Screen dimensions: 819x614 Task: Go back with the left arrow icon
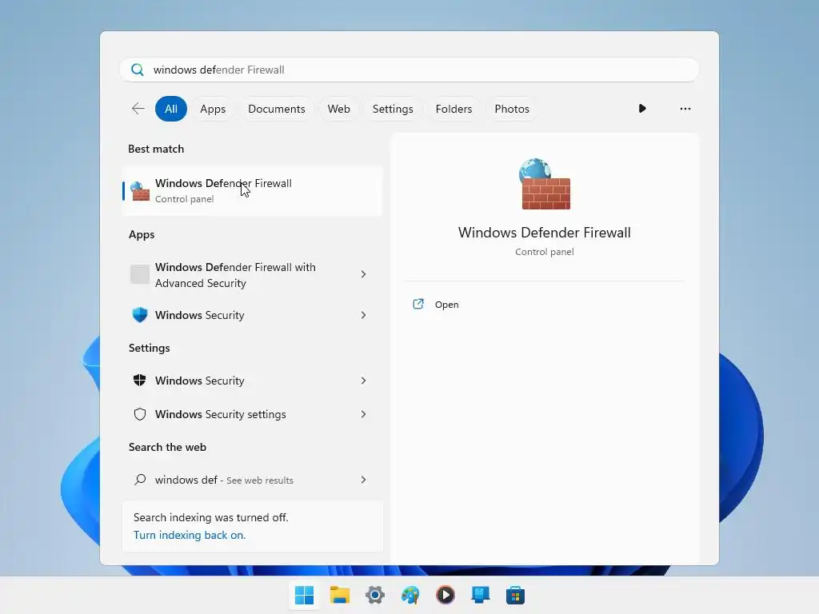pyautogui.click(x=138, y=109)
